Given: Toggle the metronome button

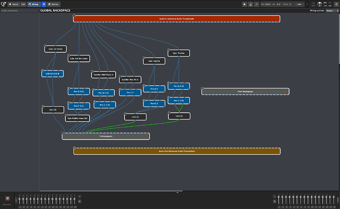Looking at the screenshot, I should pos(250,4).
